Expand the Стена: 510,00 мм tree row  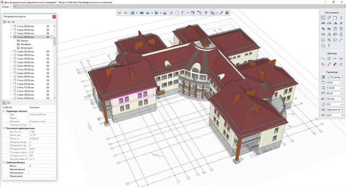pos(11,87)
